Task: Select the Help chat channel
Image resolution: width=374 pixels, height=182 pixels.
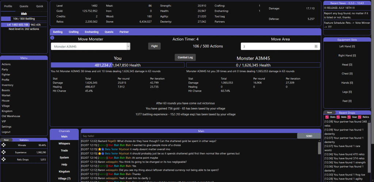Action: click(x=64, y=164)
